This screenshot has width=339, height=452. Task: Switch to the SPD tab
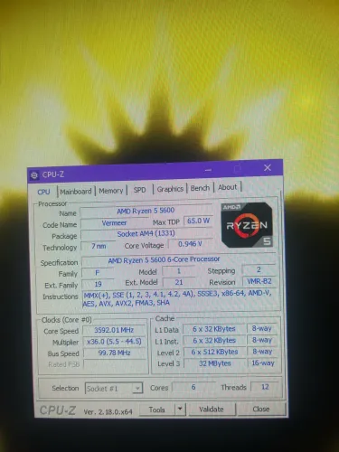tap(139, 190)
